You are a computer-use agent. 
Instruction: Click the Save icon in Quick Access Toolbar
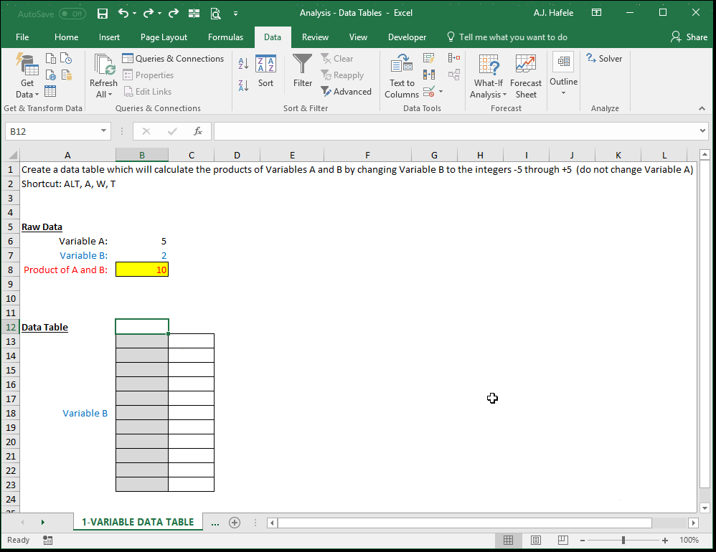pyautogui.click(x=103, y=14)
